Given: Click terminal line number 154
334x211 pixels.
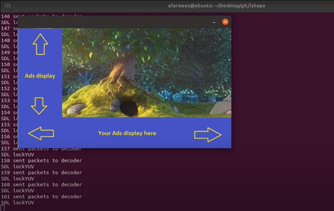Looking at the screenshot, I should (x=5, y=112).
